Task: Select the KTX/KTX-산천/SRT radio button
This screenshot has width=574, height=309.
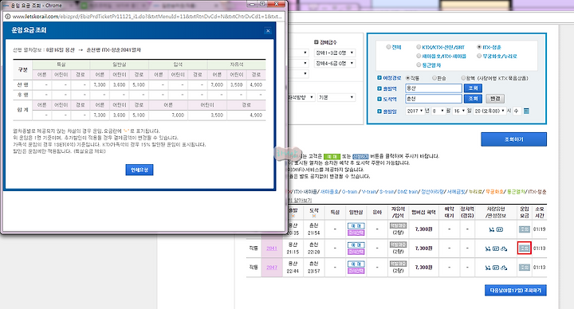Action: (419, 47)
